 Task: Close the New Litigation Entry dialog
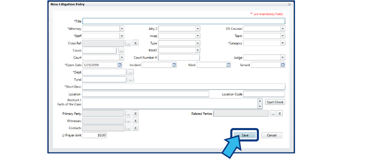pos(289,4)
